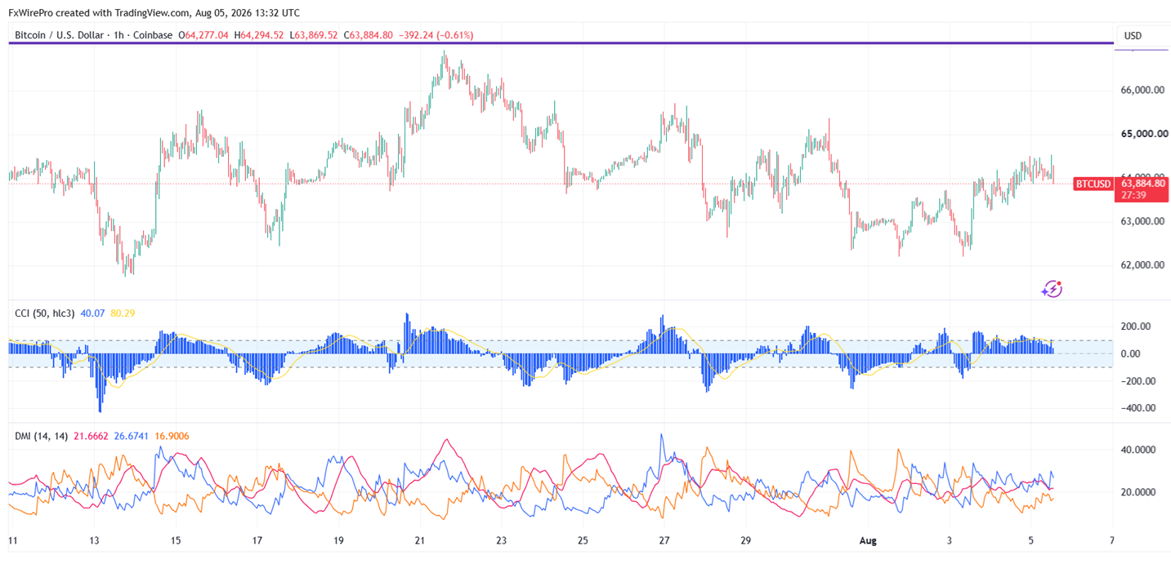Click the Aug label on time axis
Image resolution: width=1171 pixels, height=564 pixels.
868,540
